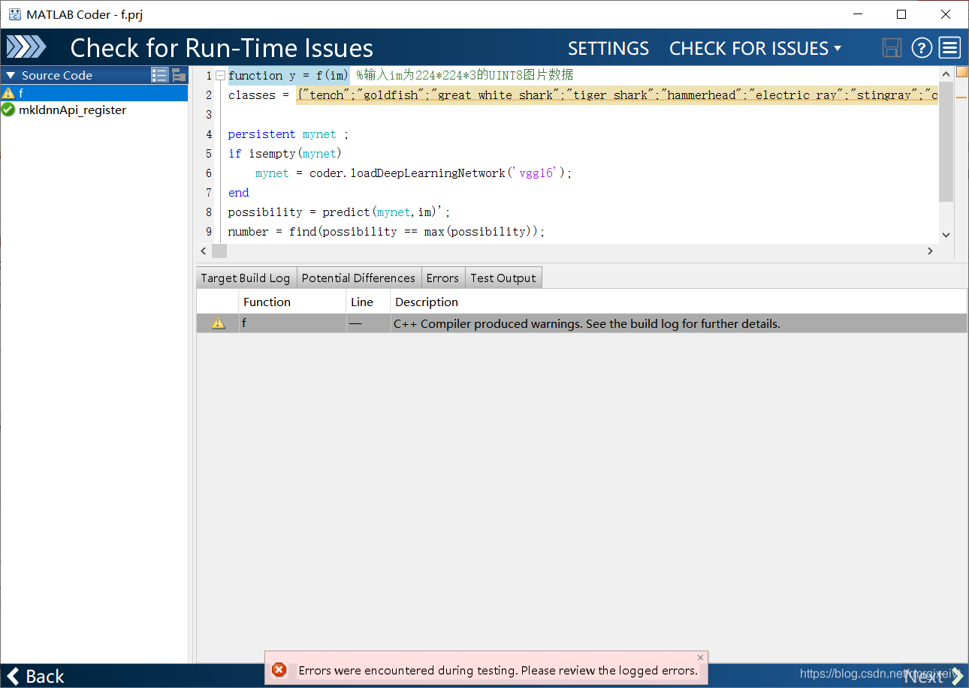
Task: Sort by the Line column header
Action: pos(368,302)
